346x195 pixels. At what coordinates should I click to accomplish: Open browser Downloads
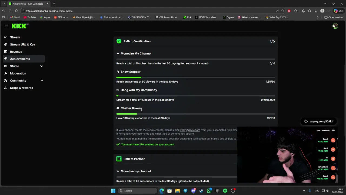[x=316, y=11]
